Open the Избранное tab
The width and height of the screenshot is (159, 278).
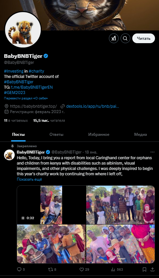point(99,134)
